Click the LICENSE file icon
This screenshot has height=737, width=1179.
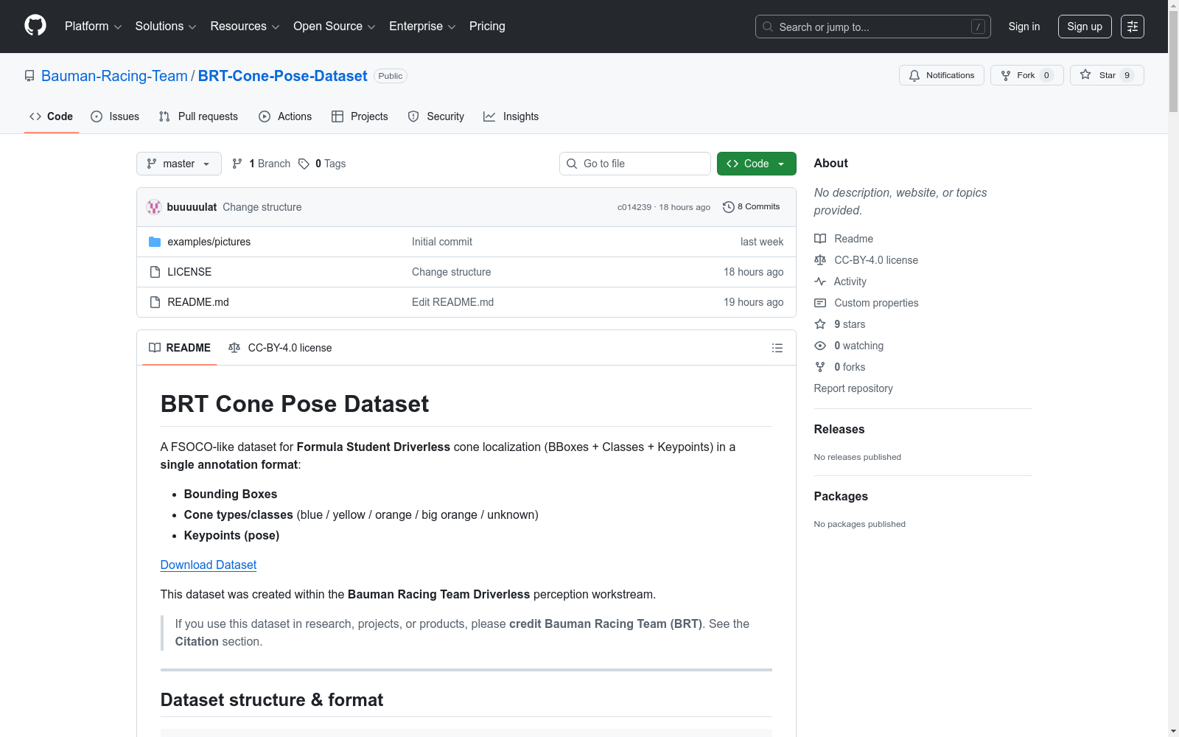[155, 272]
